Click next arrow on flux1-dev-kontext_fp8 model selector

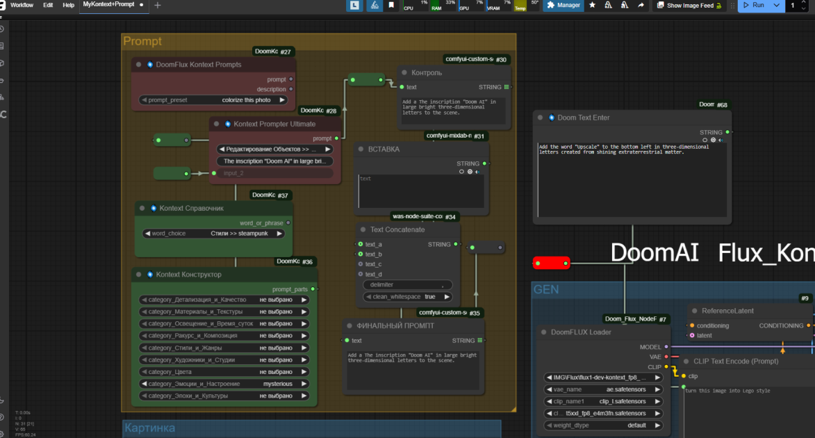coord(657,378)
